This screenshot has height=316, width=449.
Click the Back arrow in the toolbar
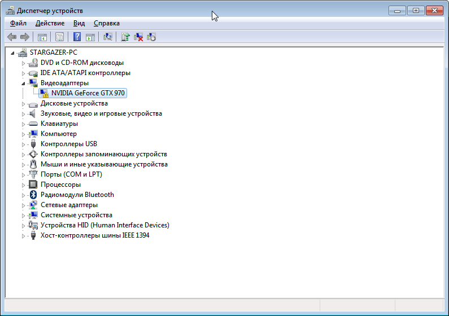12,37
